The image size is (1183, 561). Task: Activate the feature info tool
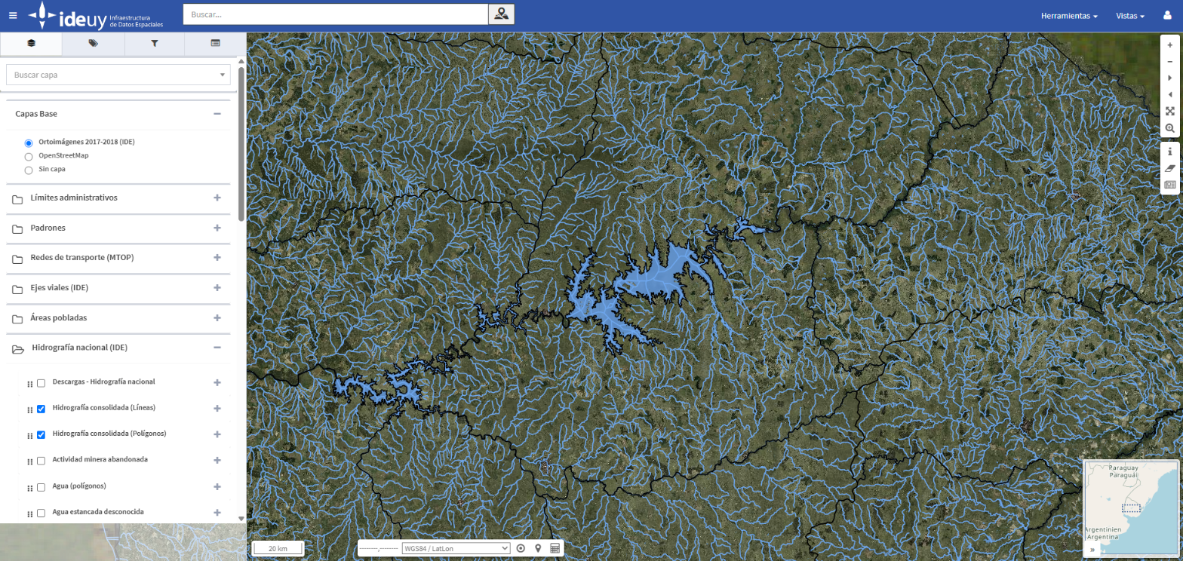point(1169,152)
